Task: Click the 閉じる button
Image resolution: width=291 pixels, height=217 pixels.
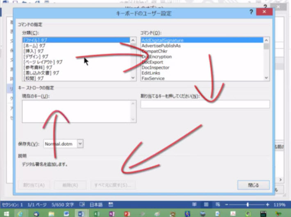Action: [x=253, y=185]
